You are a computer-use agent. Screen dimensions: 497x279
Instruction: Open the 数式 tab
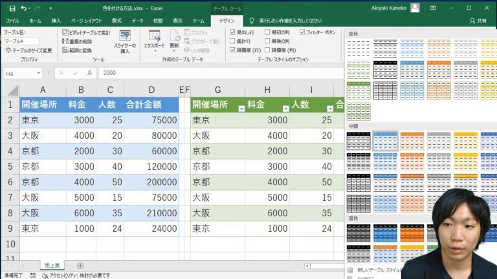[116, 21]
